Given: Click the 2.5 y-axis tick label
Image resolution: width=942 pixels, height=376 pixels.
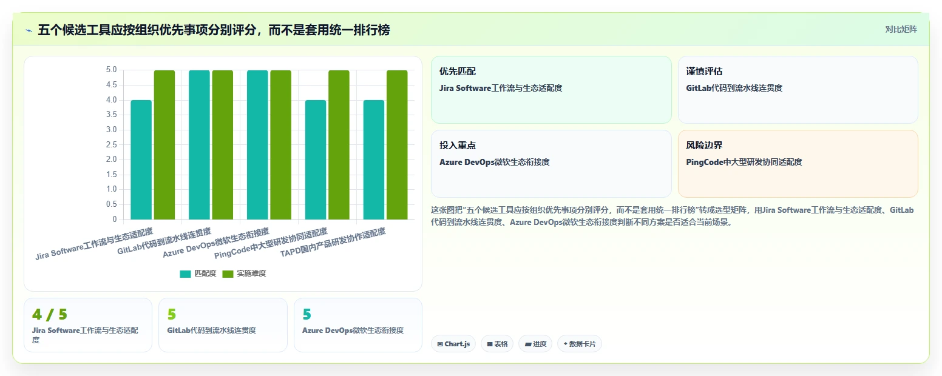Looking at the screenshot, I should tap(111, 144).
